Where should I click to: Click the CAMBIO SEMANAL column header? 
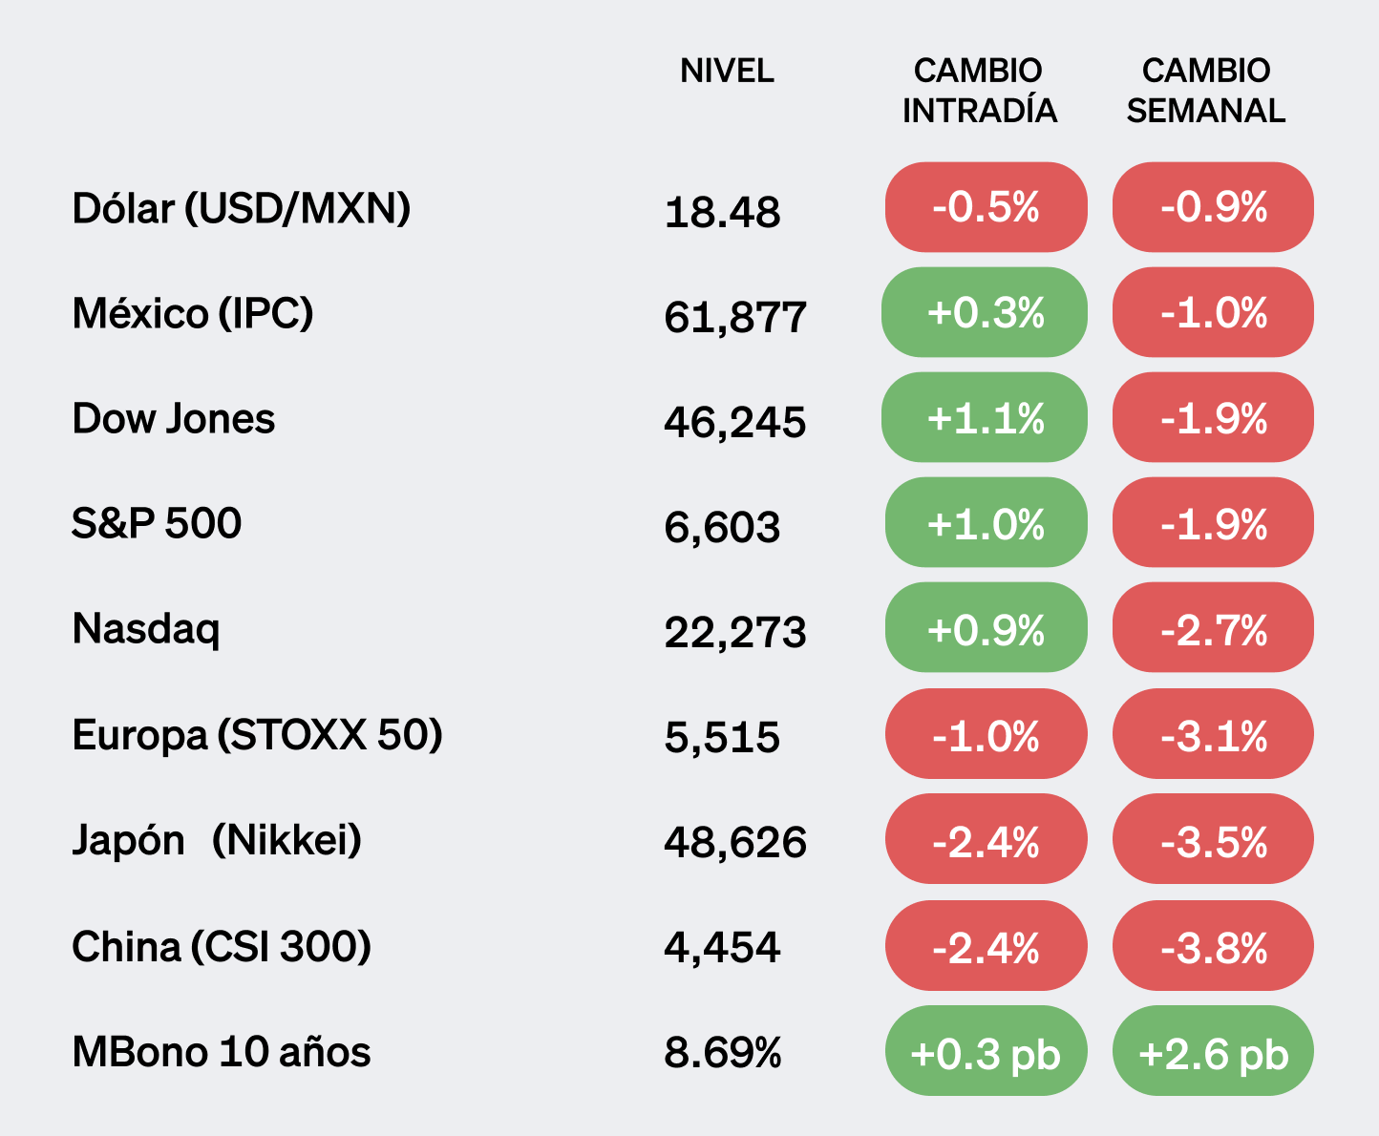(1206, 91)
